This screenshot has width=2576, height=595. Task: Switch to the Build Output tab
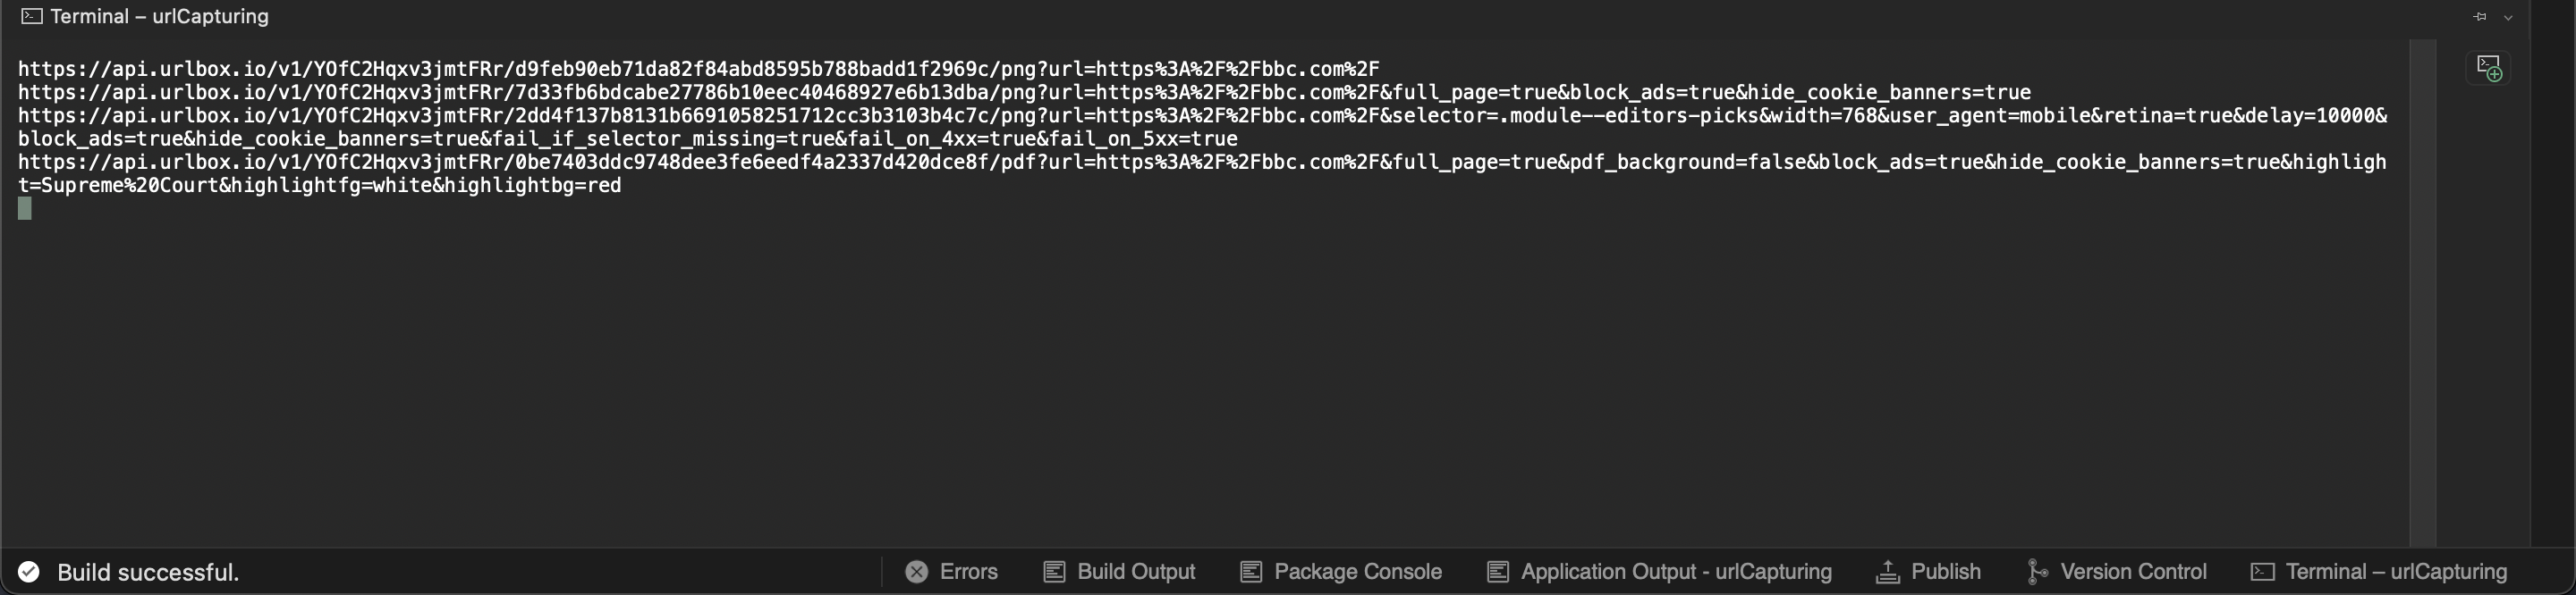[x=1136, y=572]
